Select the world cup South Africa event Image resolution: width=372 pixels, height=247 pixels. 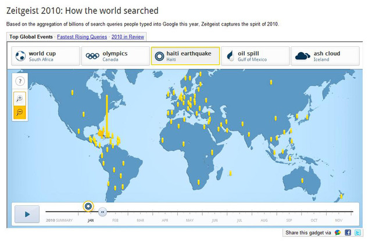[45, 56]
